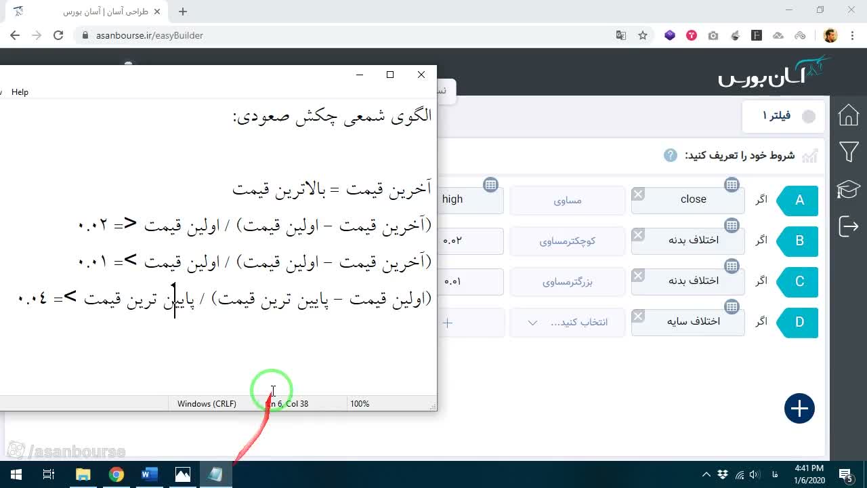Click the اختلاف سایه operand field

pyautogui.click(x=688, y=322)
